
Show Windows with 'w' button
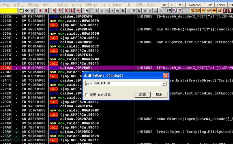coord(118,11)
